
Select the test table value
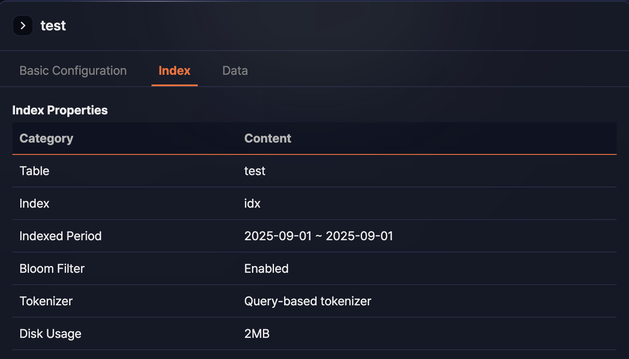click(255, 171)
